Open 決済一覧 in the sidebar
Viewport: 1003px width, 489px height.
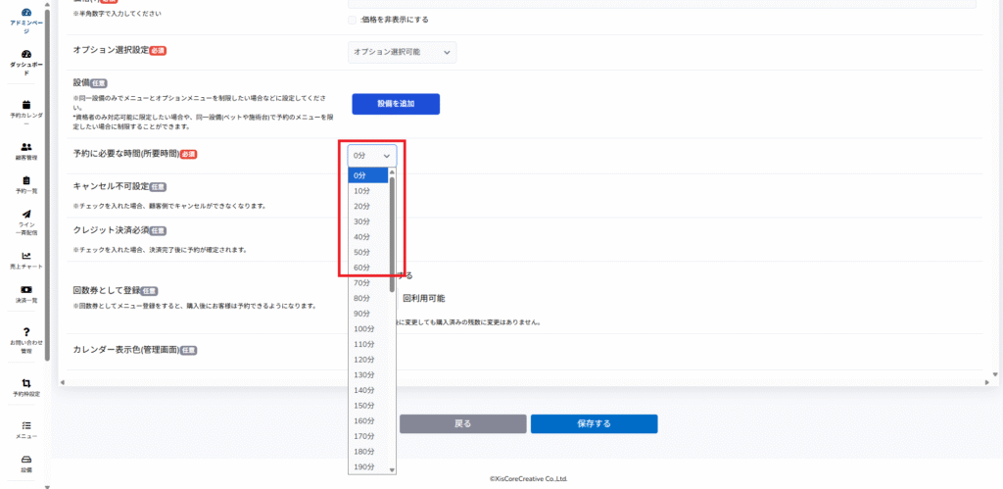pos(26,289)
